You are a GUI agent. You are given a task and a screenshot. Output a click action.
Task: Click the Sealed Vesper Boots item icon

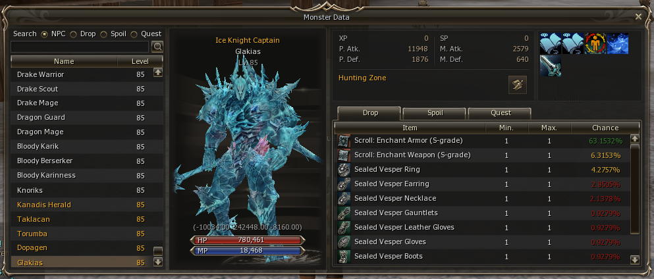click(x=344, y=256)
